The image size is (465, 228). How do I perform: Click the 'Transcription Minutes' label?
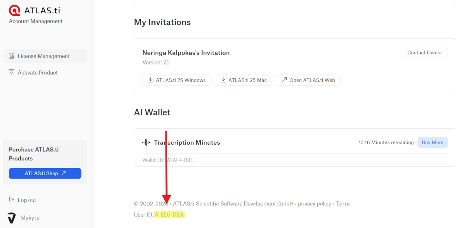tap(187, 142)
